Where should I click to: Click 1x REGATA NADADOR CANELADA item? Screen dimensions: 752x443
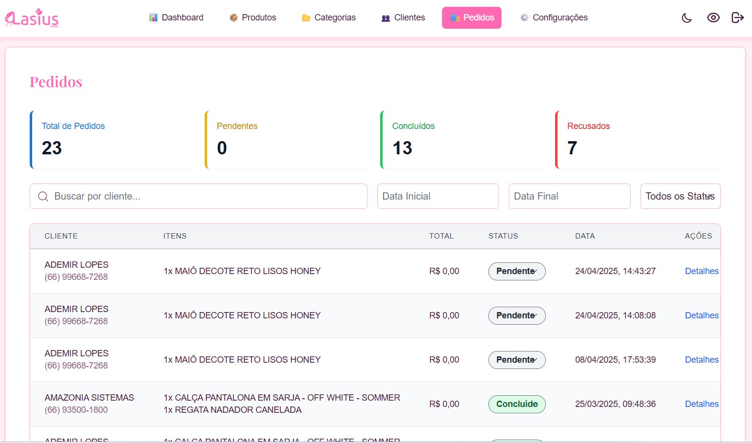point(232,410)
